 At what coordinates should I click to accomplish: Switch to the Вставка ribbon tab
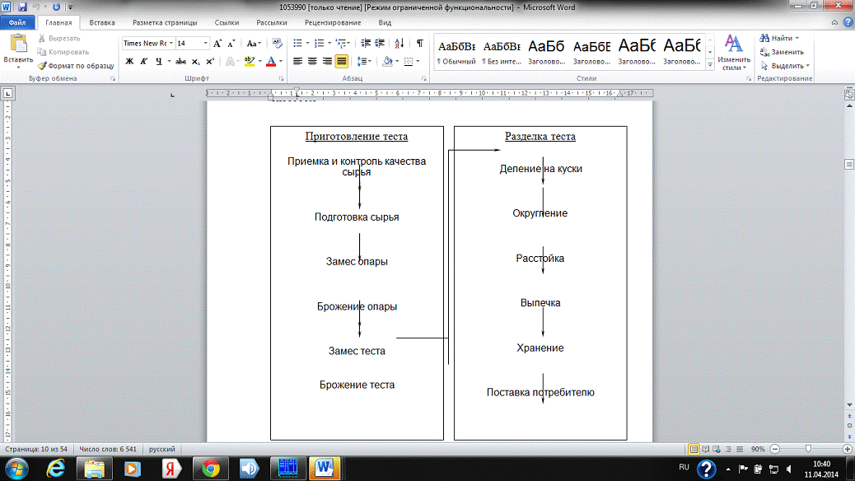click(x=102, y=23)
